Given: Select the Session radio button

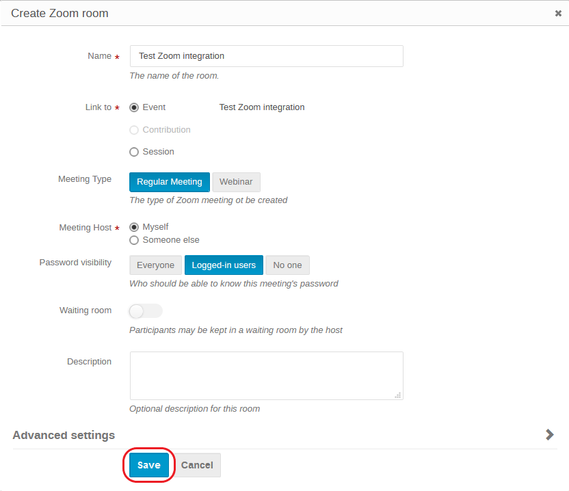Looking at the screenshot, I should [x=134, y=152].
